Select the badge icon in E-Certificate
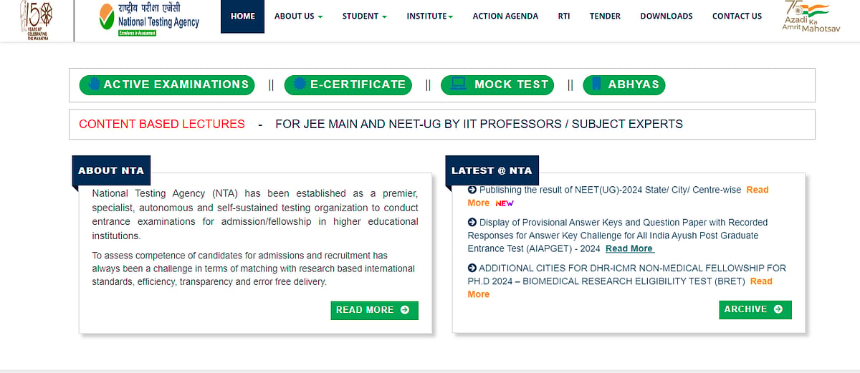 300,84
